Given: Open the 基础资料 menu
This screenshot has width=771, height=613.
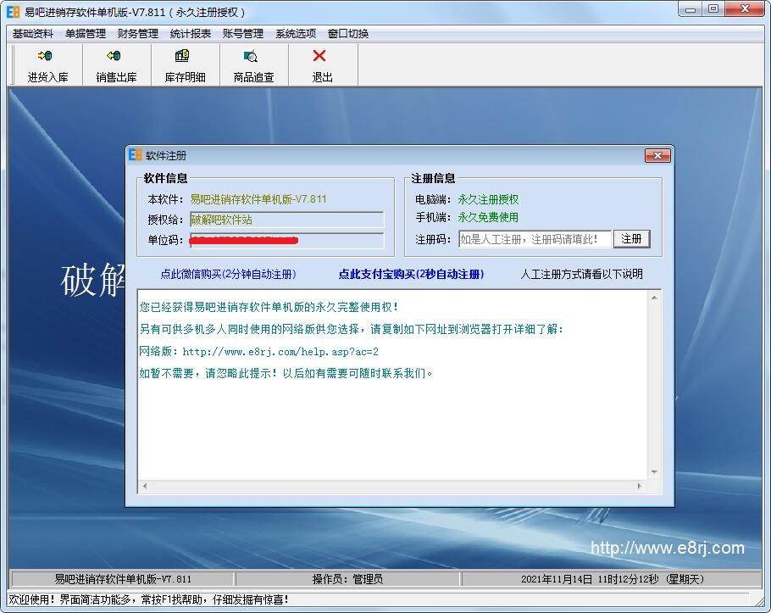Looking at the screenshot, I should pos(32,33).
